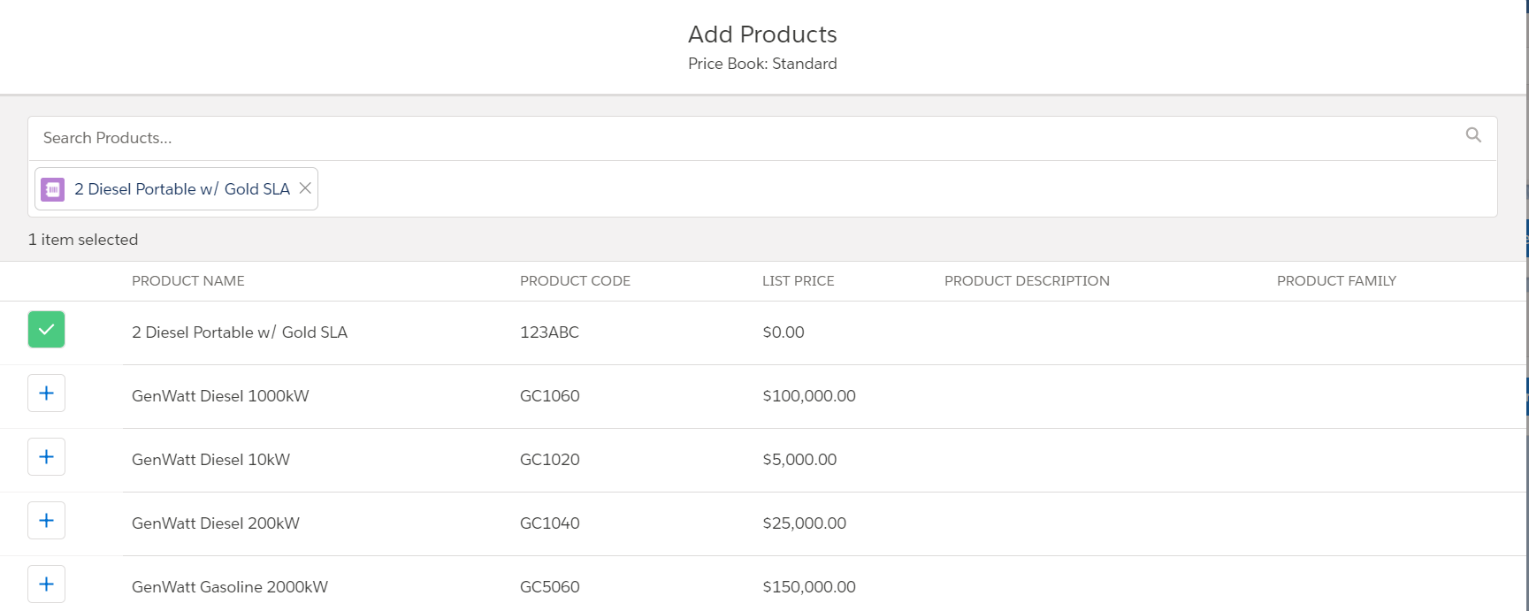Click the $25,000.00 list price cell
This screenshot has width=1529, height=611.
(x=805, y=523)
